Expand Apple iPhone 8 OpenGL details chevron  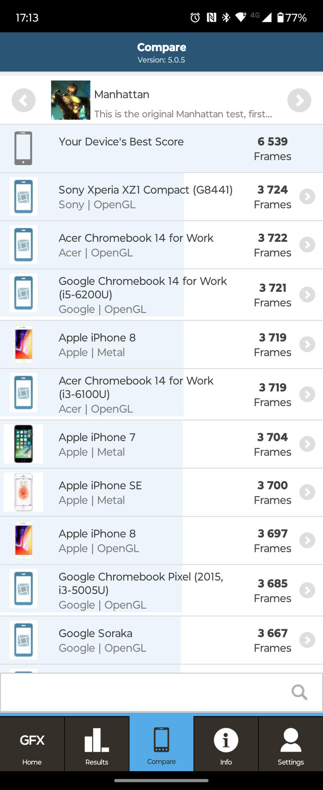307,540
